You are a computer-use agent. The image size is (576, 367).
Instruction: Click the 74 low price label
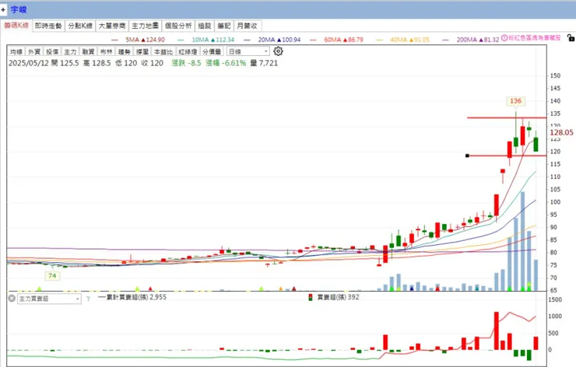pos(52,275)
